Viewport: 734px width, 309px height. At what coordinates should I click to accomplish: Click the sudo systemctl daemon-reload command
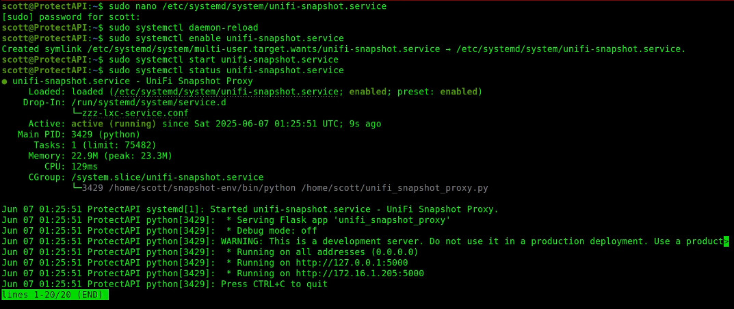coord(183,28)
